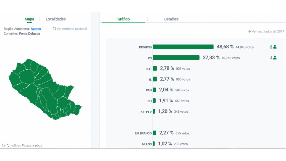
Task: Click the PAN green result bar
Action: click(154, 90)
